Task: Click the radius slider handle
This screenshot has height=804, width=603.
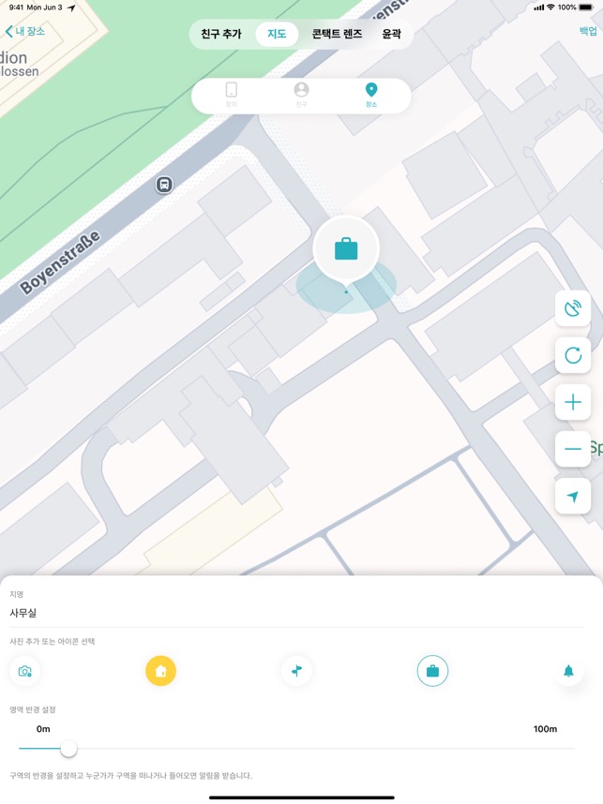Action: tap(68, 749)
